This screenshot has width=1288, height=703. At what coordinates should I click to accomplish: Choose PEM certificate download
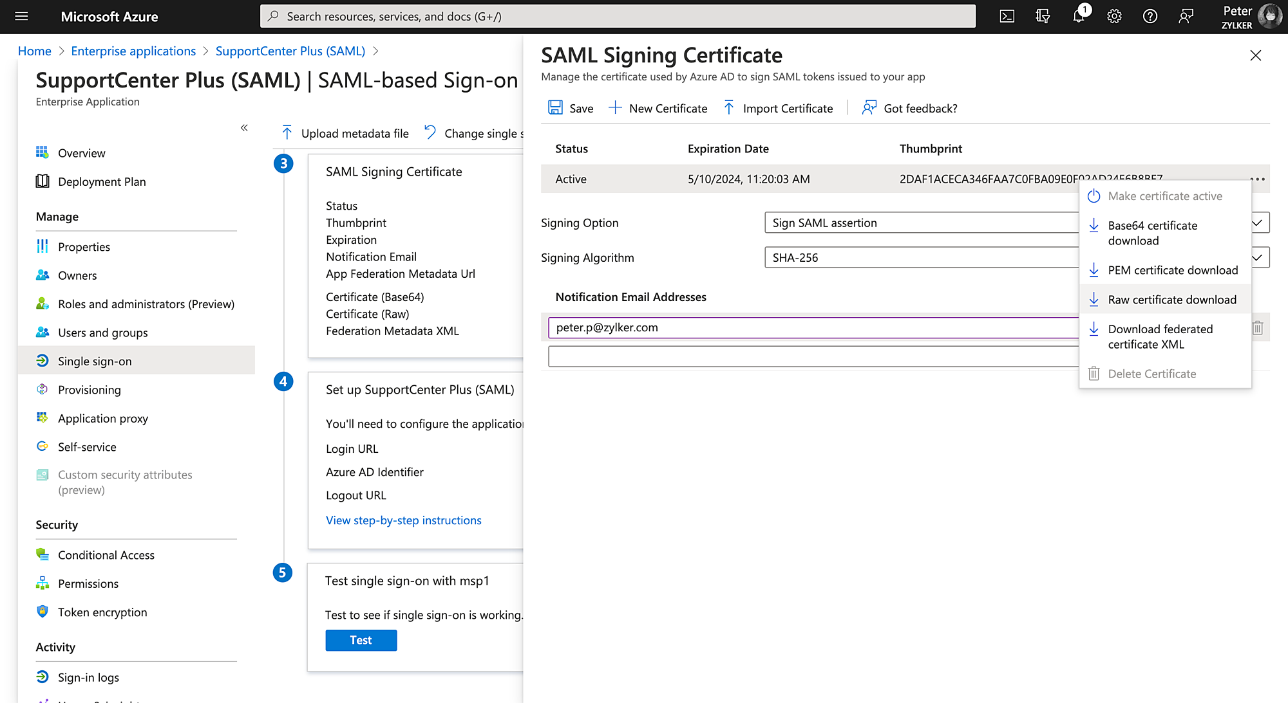tap(1172, 270)
